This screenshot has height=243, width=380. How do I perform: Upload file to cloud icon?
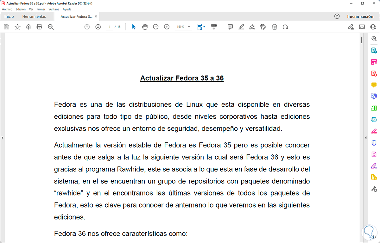coord(28,27)
